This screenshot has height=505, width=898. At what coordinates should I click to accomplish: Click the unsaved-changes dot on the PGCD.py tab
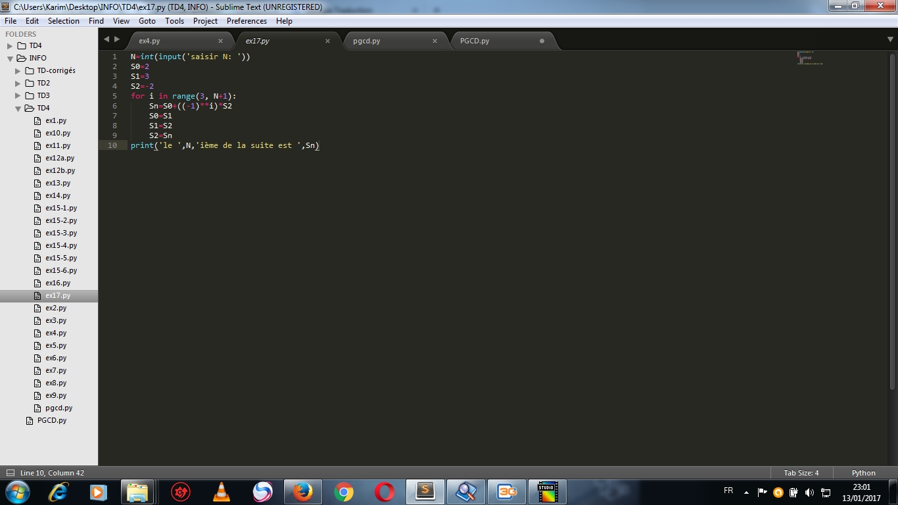541,40
